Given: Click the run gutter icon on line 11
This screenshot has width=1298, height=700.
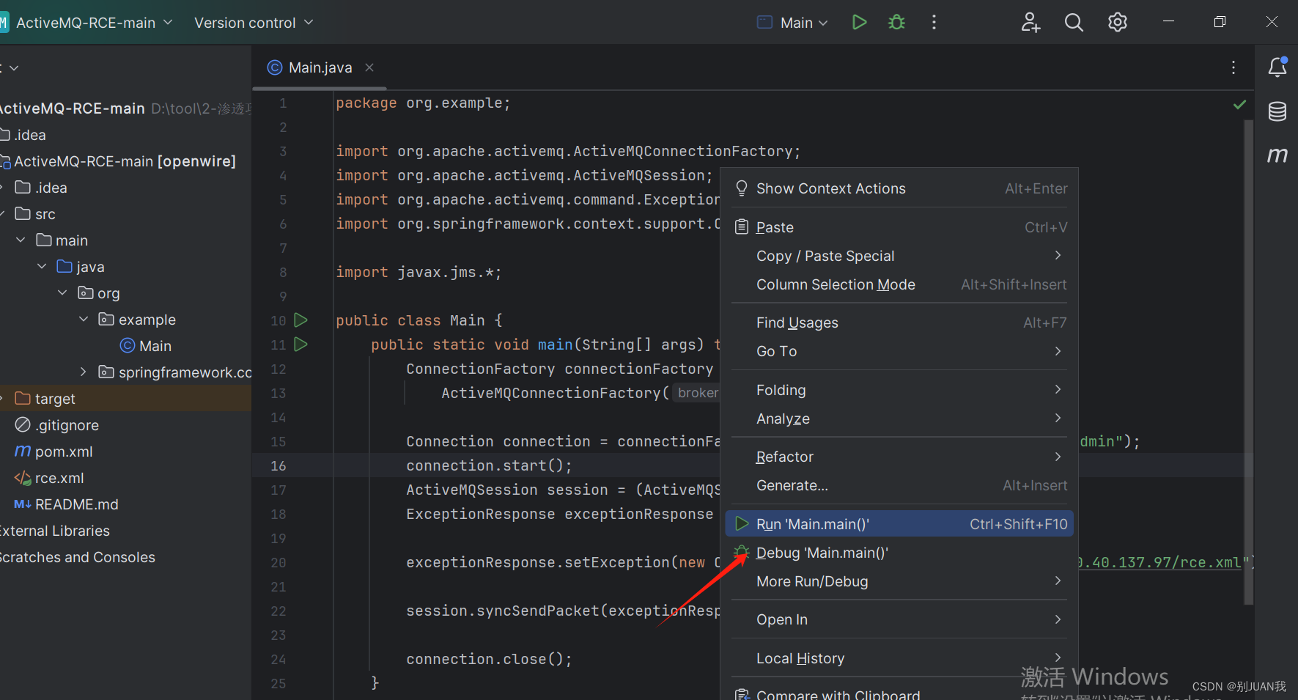Looking at the screenshot, I should [x=300, y=344].
